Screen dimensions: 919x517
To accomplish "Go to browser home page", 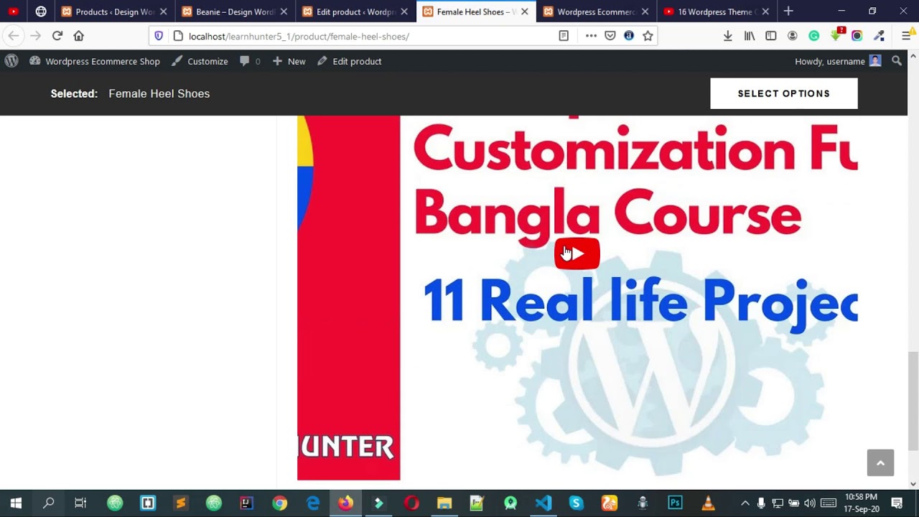I will [x=79, y=36].
